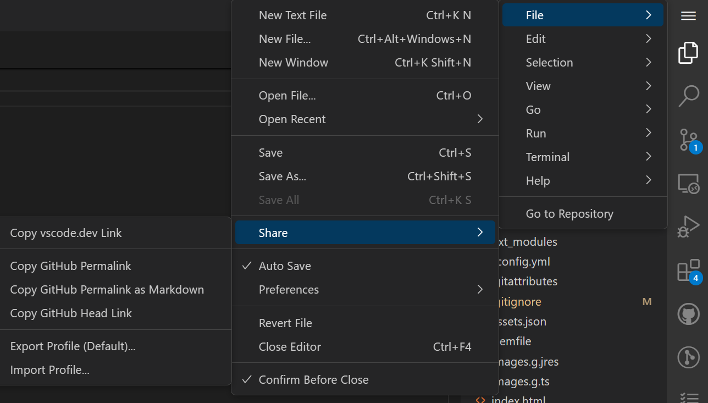Open the Search magnifier icon
The height and width of the screenshot is (403, 708).
pos(688,96)
